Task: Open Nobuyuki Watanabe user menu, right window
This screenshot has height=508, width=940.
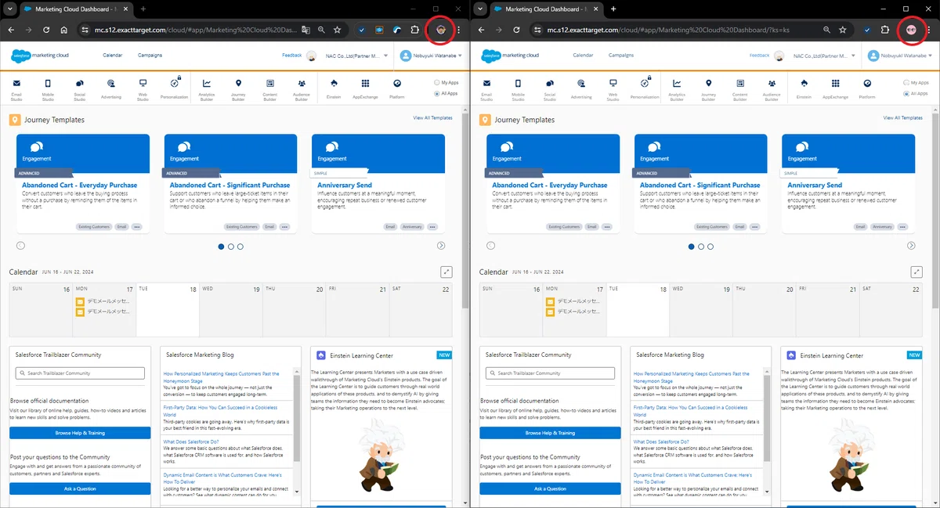Action: [x=900, y=56]
